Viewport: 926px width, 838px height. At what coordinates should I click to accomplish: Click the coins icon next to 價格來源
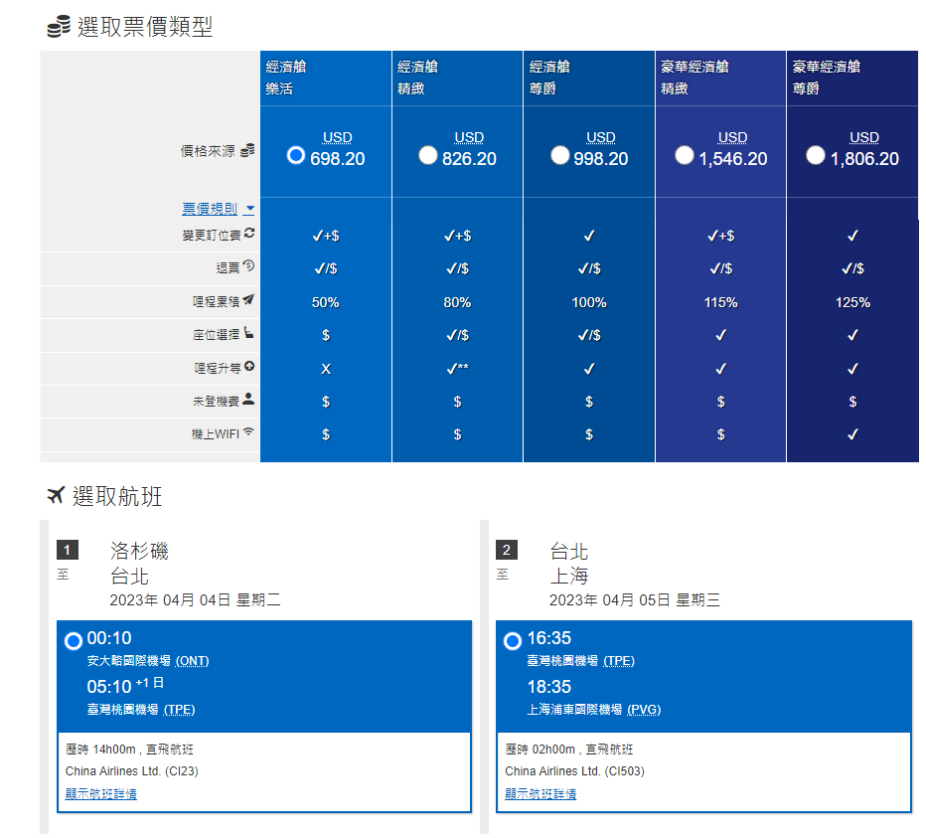pos(247,150)
